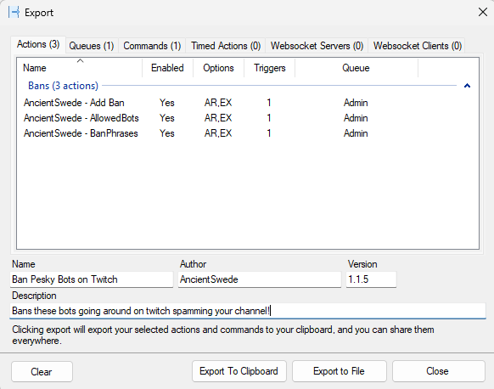Click into the Description text box
The image size is (494, 389).
[248, 311]
